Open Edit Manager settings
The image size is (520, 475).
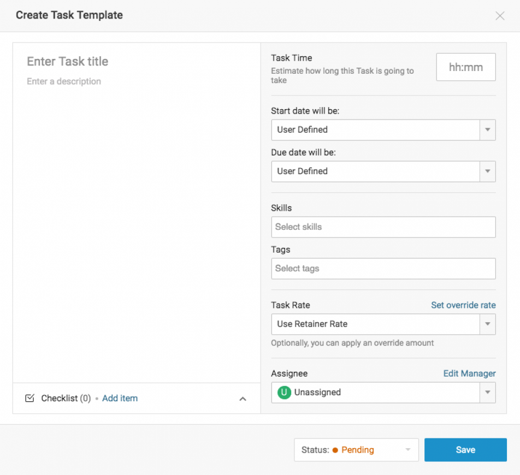469,373
